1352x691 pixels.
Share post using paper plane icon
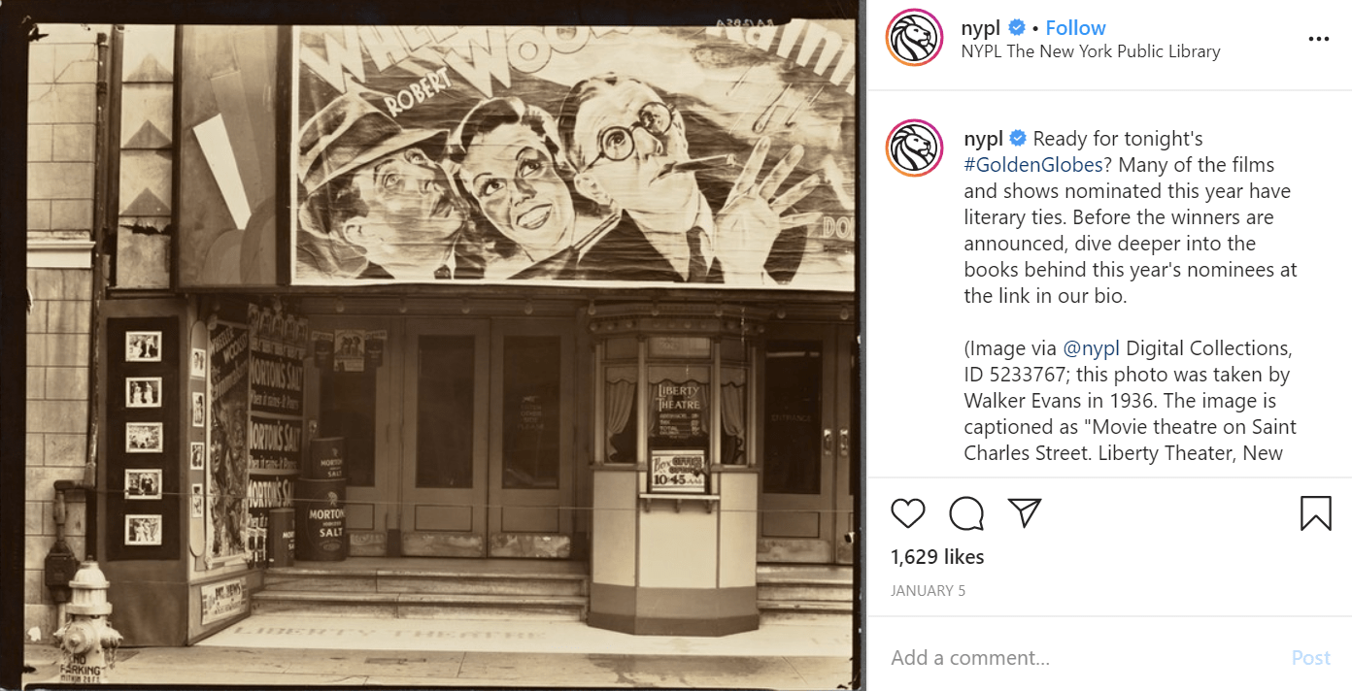(1025, 512)
